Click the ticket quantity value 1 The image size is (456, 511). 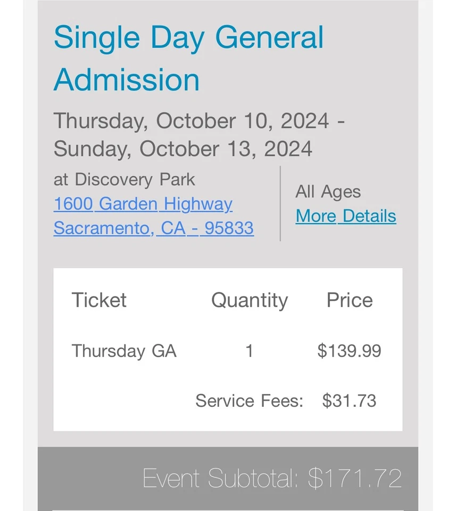click(249, 351)
